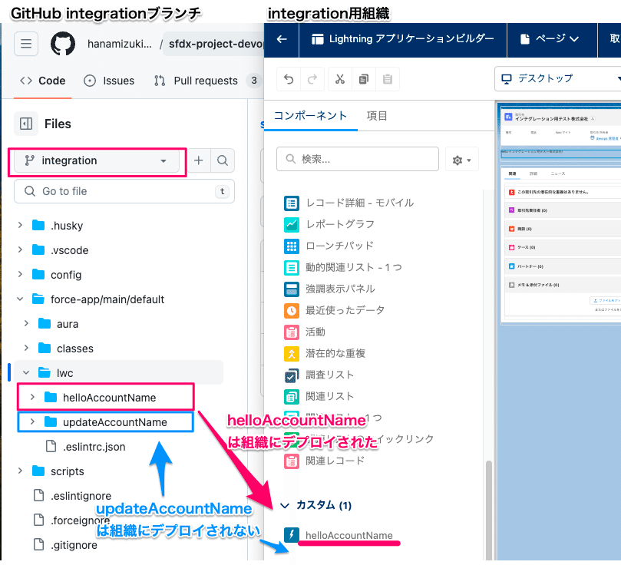This screenshot has width=621, height=565.
Task: Redo the App Builder change
Action: click(312, 80)
